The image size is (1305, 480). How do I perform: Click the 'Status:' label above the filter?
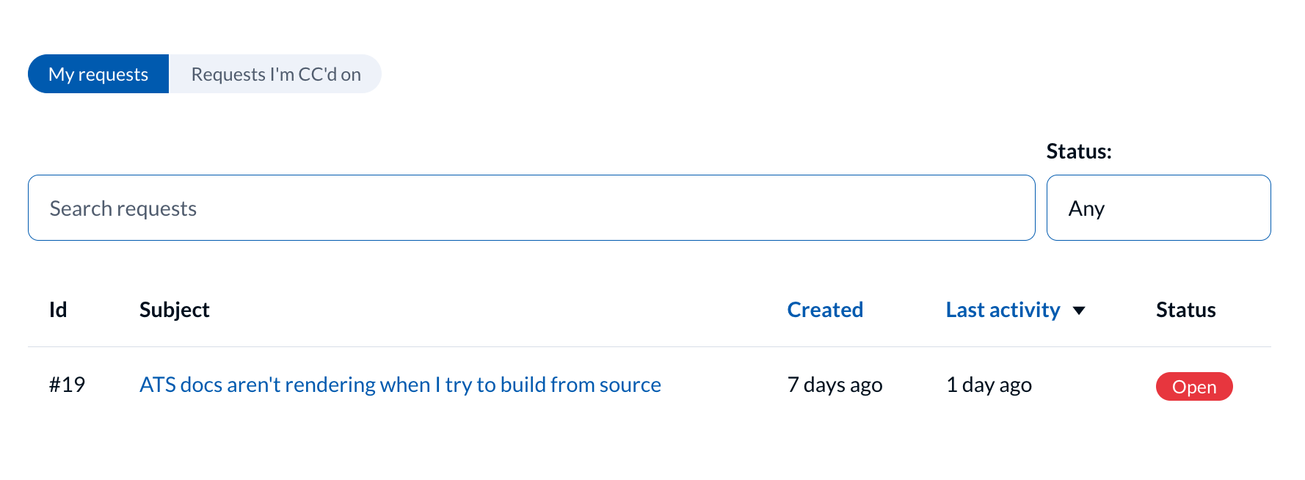[1079, 151]
